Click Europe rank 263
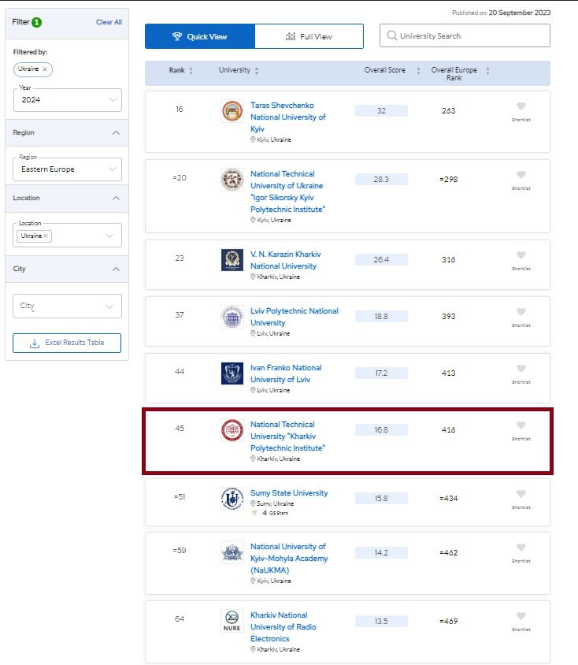This screenshot has width=578, height=665. [x=448, y=110]
